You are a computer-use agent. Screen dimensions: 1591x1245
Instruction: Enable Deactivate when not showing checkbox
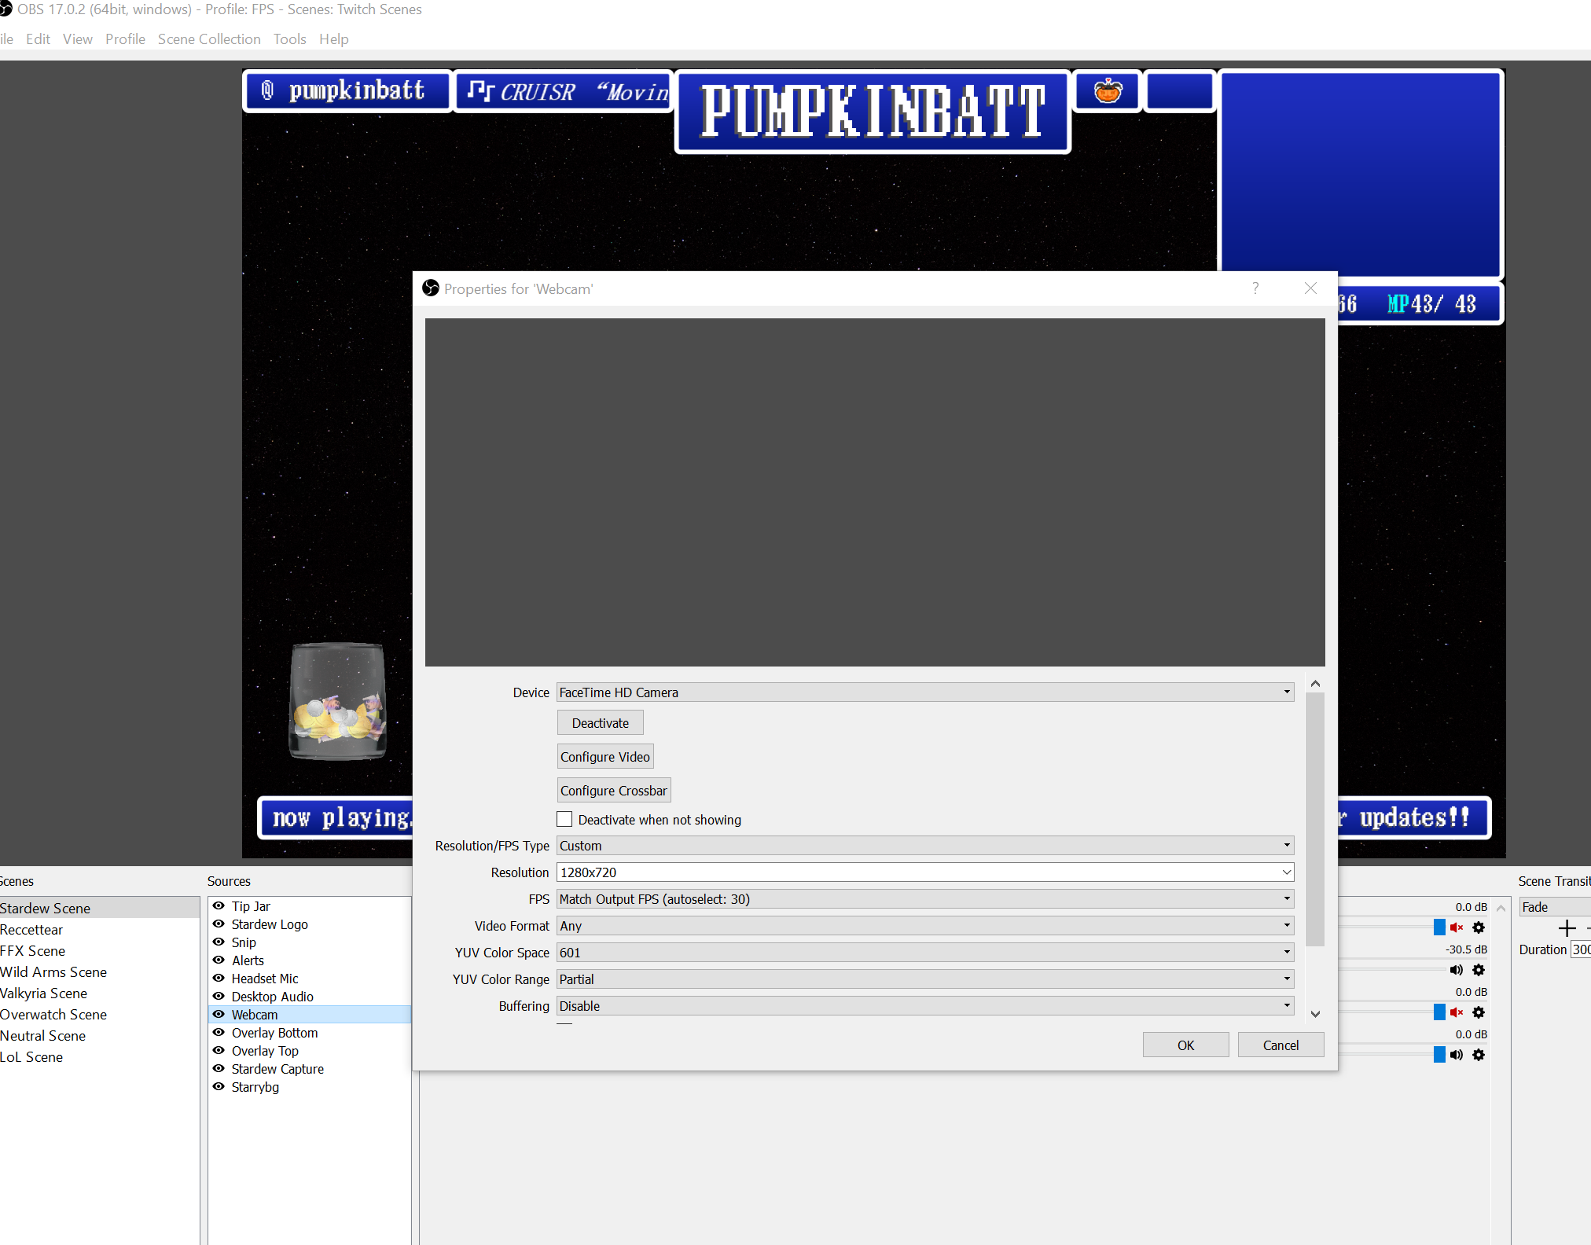coord(564,820)
